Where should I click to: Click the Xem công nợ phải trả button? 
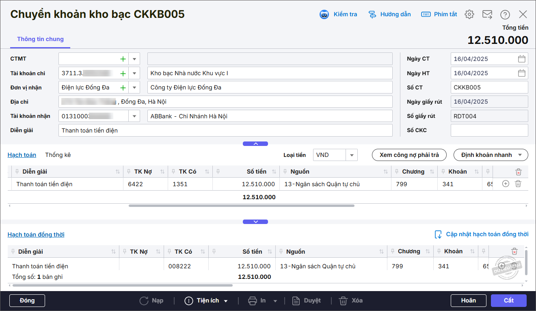[409, 155]
